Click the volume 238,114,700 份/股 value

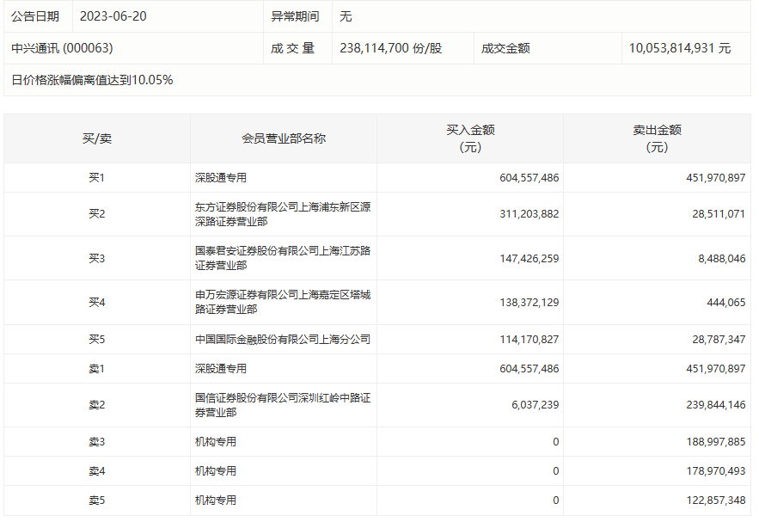point(390,48)
